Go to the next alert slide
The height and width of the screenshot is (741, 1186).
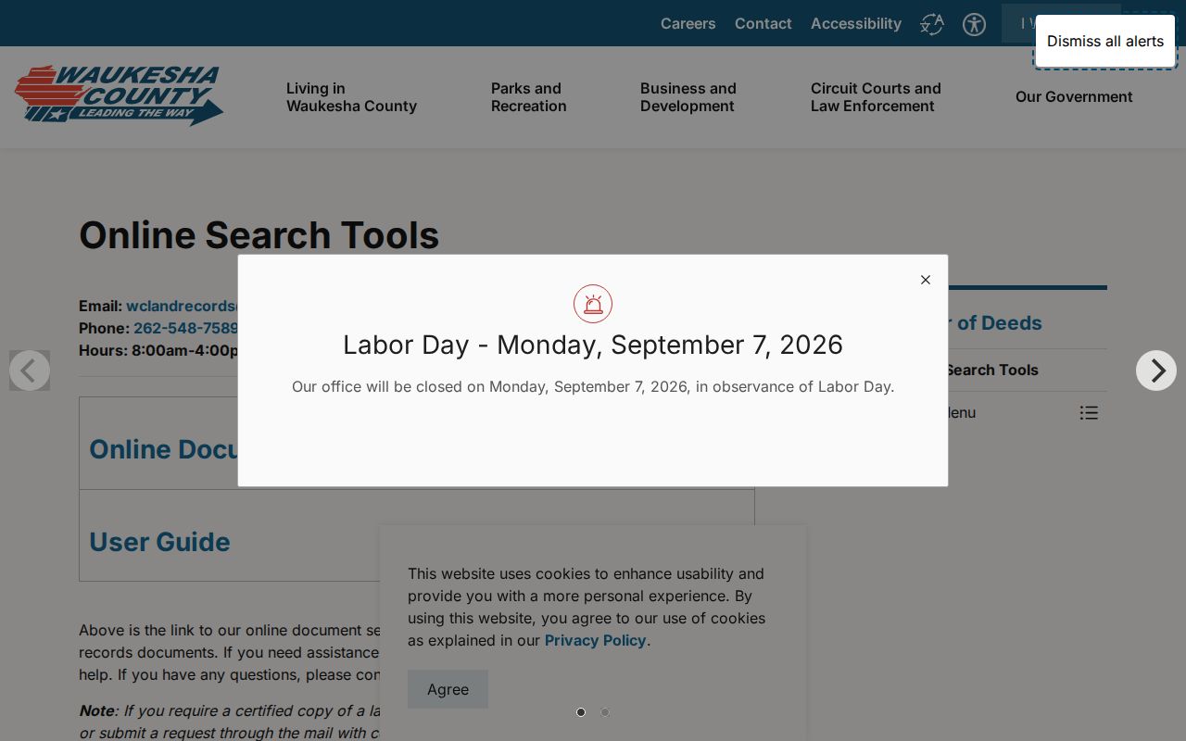coord(1156,370)
